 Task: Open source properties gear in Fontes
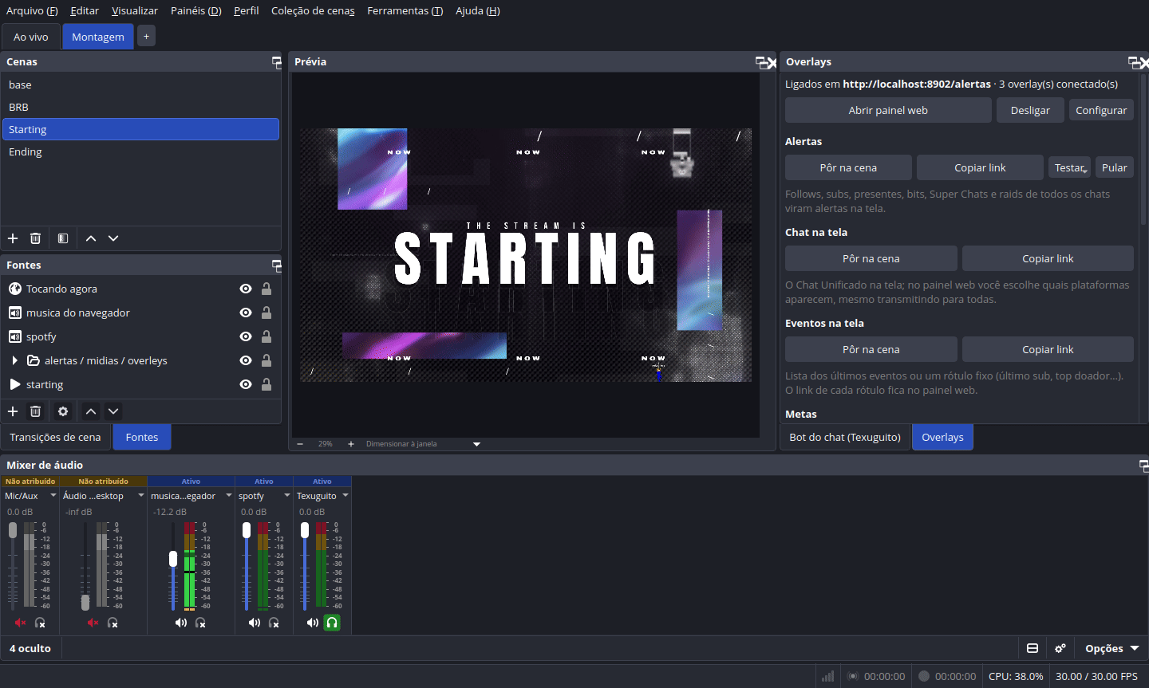click(63, 411)
